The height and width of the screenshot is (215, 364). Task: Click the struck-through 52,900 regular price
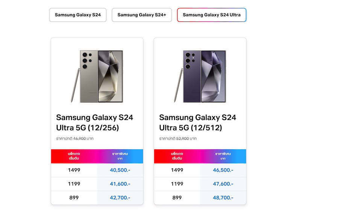pos(182,138)
